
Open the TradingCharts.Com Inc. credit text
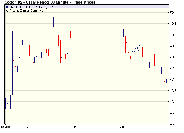26,10
